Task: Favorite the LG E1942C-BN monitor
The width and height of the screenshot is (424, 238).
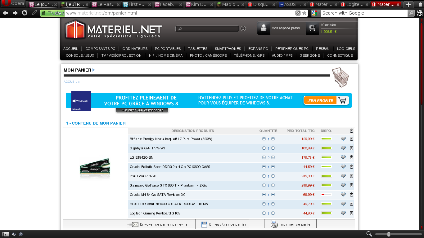Action: (x=343, y=157)
